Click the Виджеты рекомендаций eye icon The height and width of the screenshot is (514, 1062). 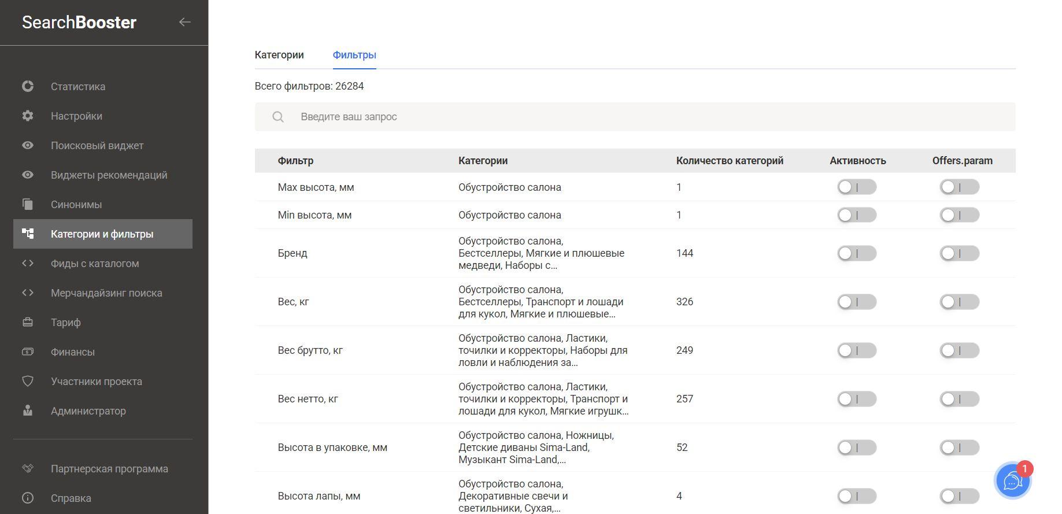28,175
